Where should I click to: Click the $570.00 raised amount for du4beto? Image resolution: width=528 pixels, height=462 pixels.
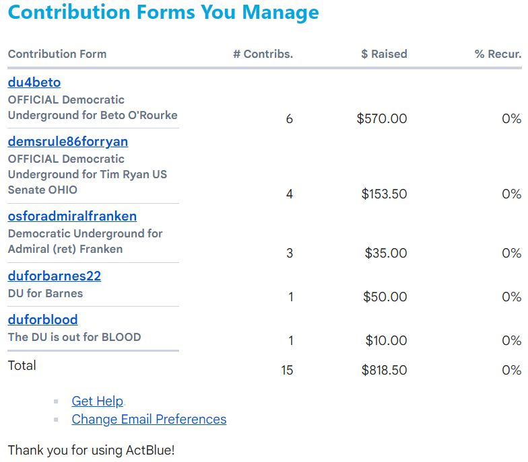(382, 119)
